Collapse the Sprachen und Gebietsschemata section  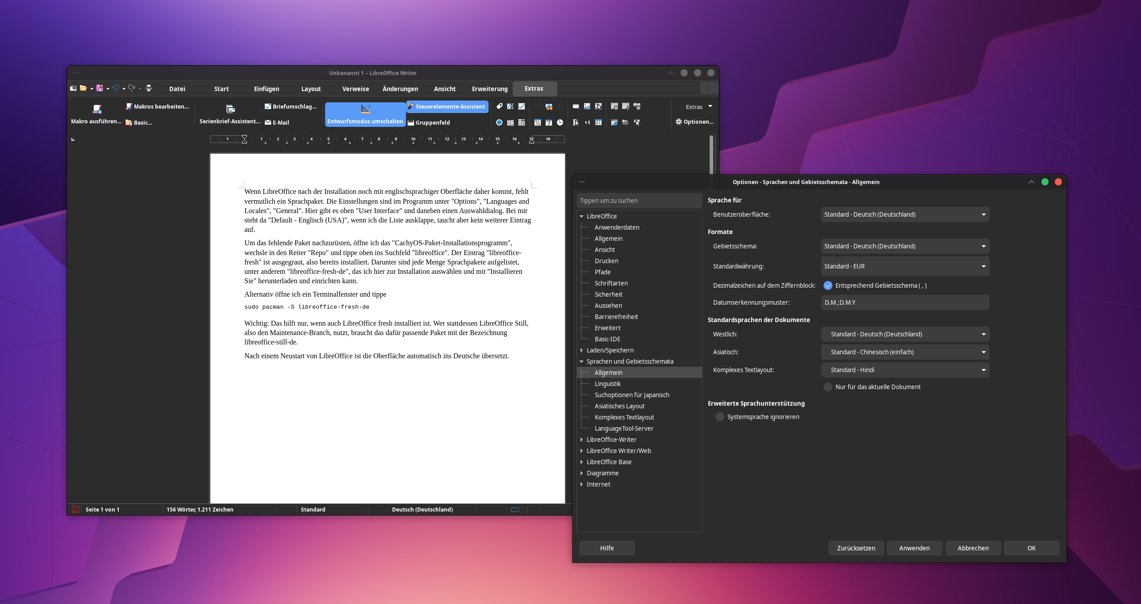(581, 361)
